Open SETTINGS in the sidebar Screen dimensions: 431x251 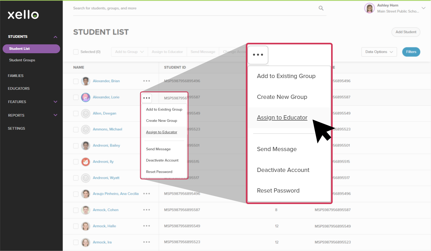tap(16, 128)
